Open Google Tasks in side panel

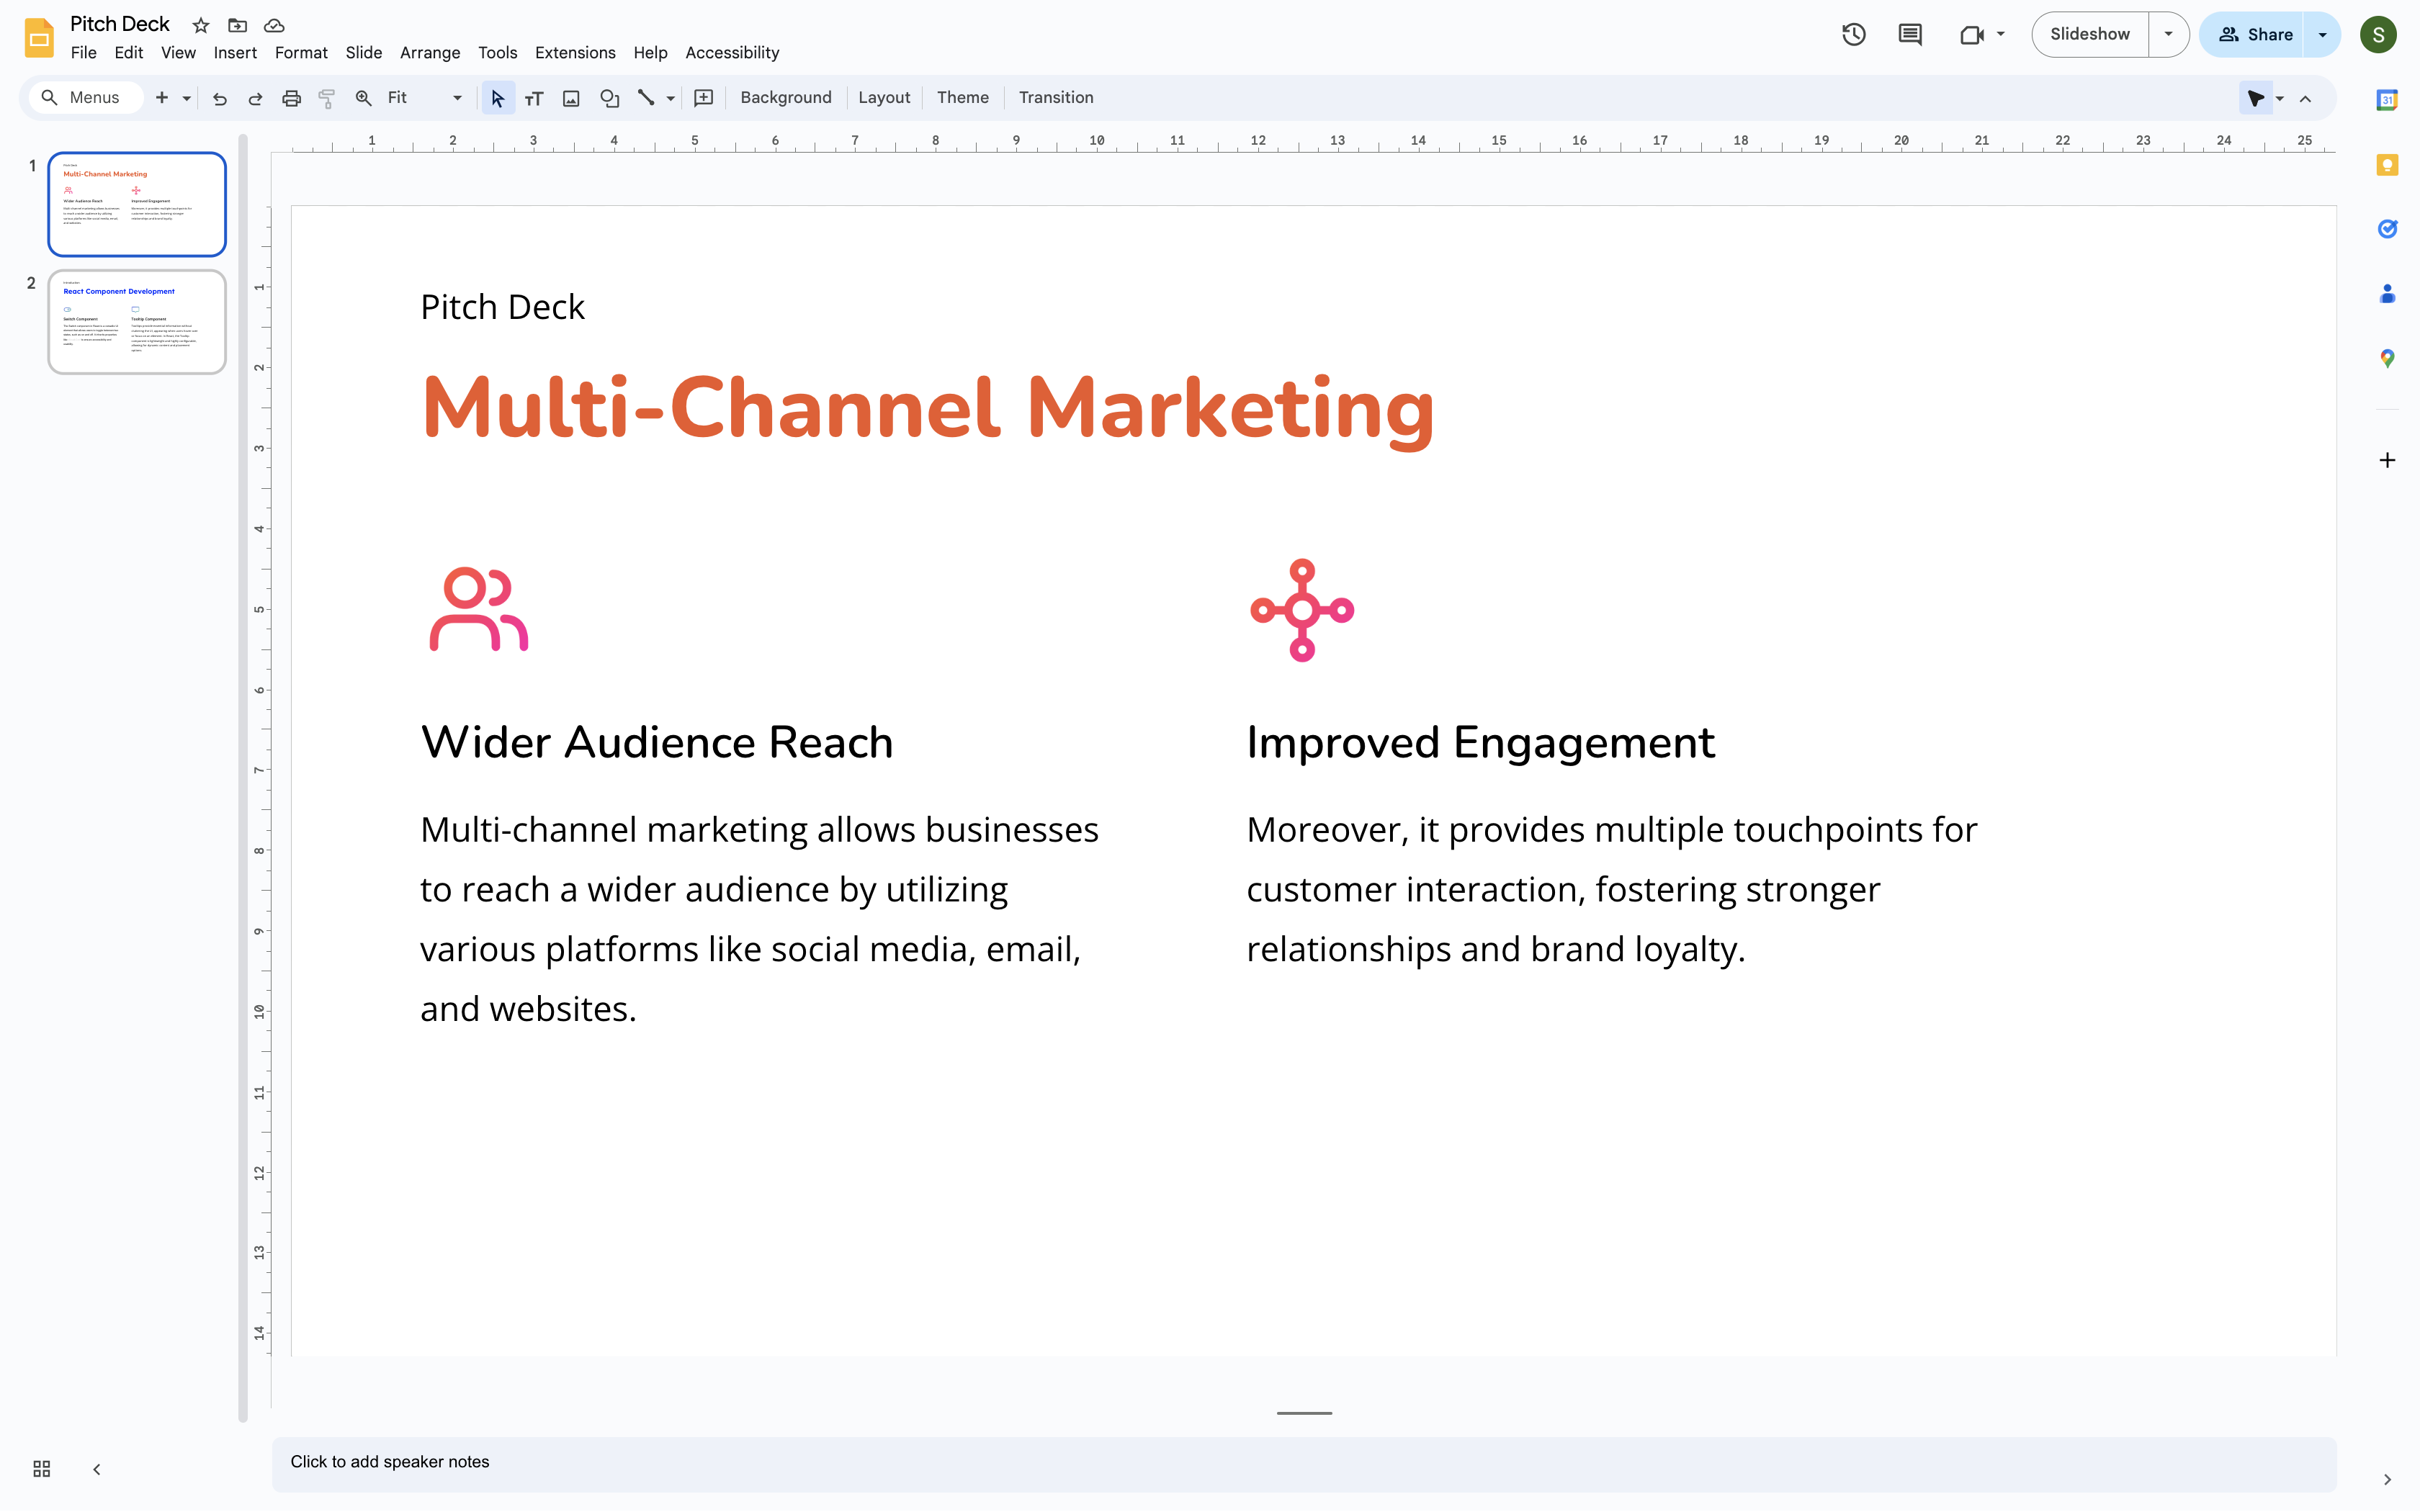[2387, 229]
